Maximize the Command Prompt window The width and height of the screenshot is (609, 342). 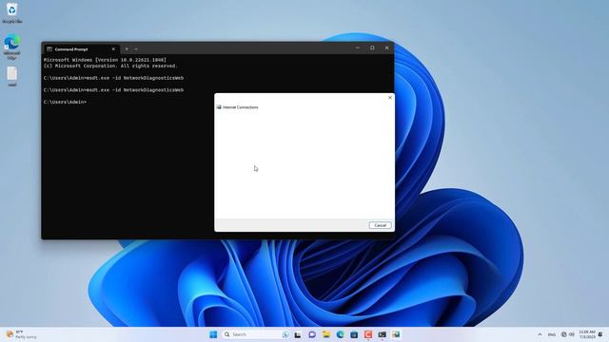[372, 48]
